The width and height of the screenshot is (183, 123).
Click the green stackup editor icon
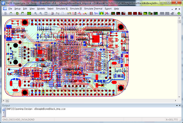29,14
